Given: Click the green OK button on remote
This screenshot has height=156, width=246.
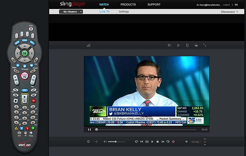Looking at the screenshot, I should pos(25,53).
